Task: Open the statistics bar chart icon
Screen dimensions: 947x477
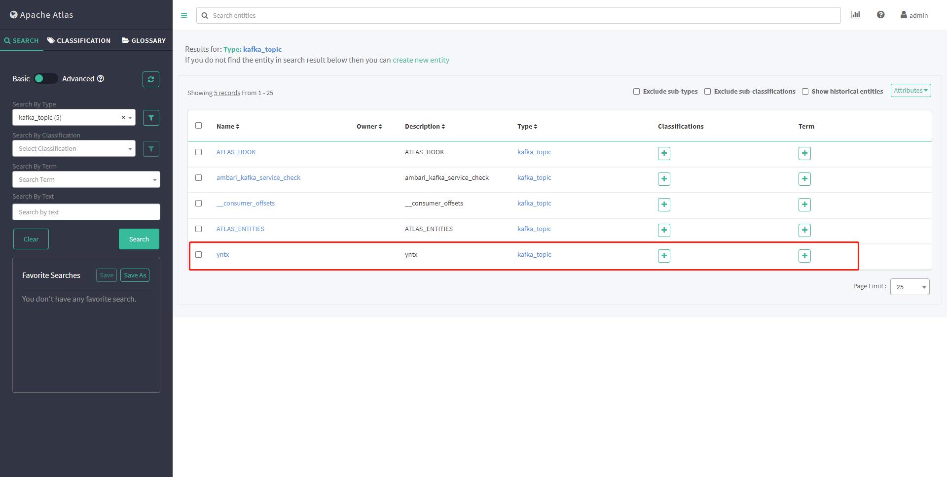Action: [856, 15]
